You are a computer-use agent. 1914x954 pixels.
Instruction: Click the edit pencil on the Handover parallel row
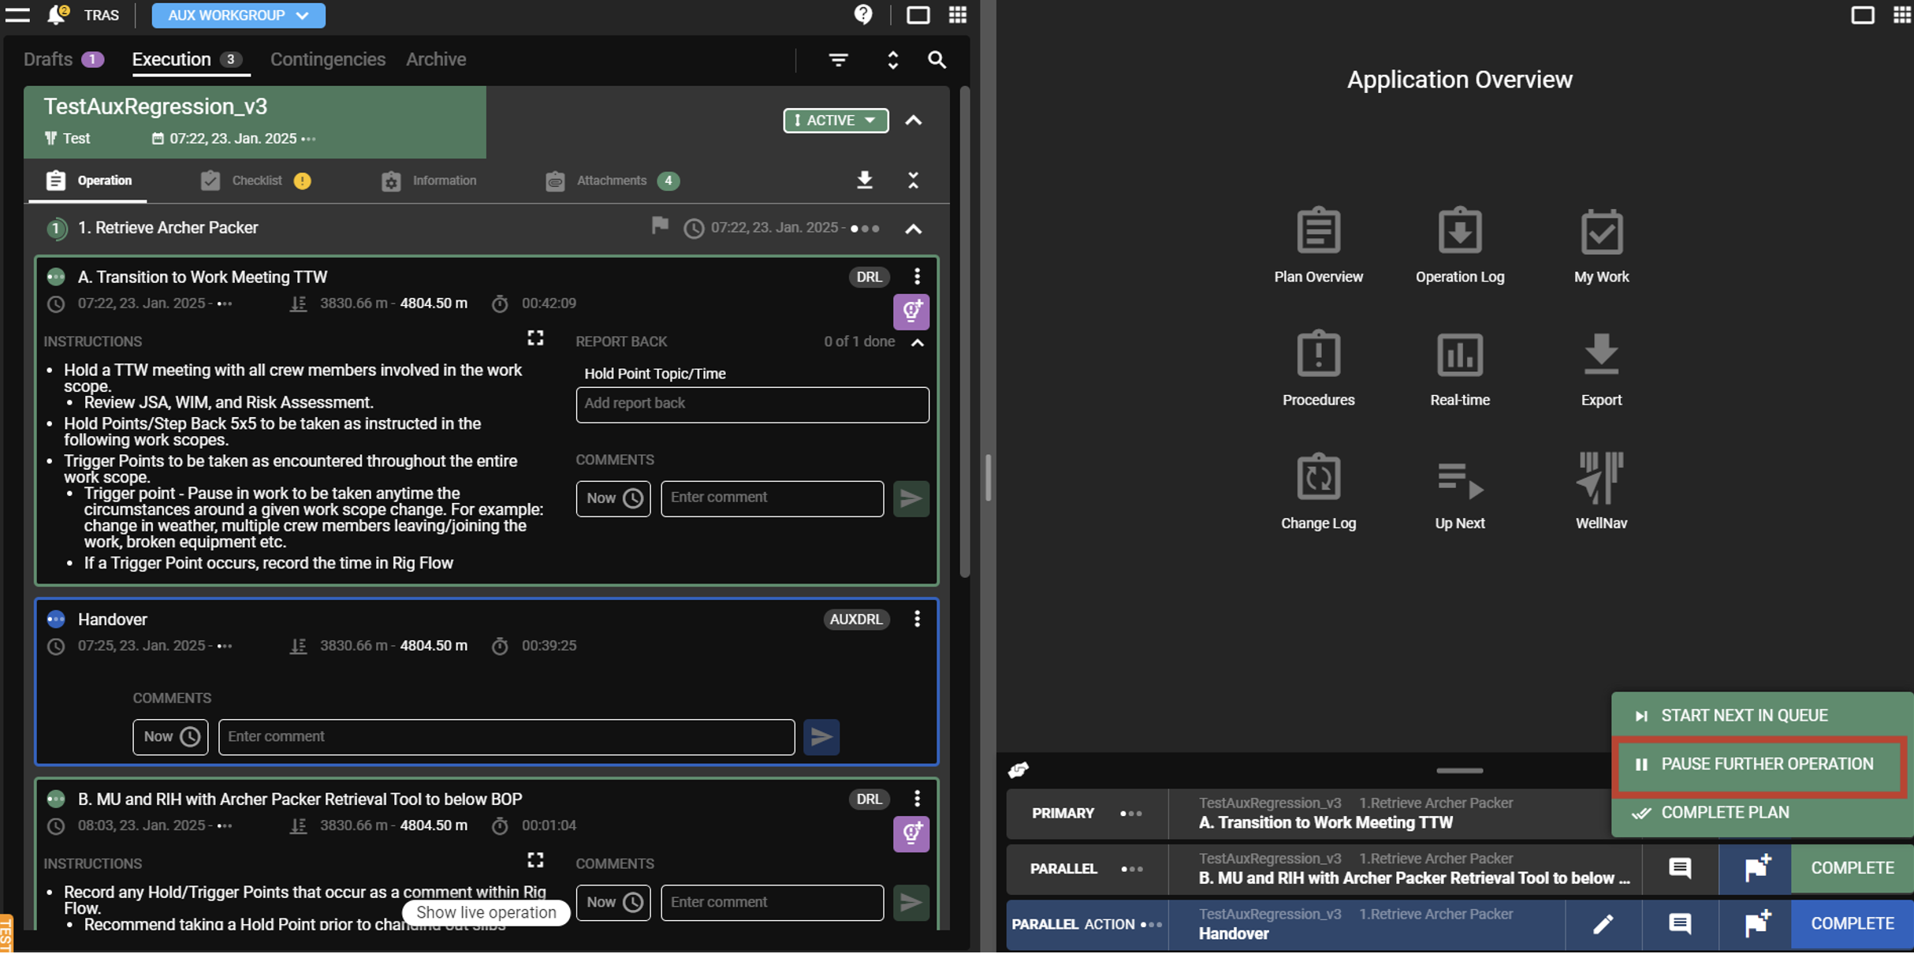[1603, 924]
